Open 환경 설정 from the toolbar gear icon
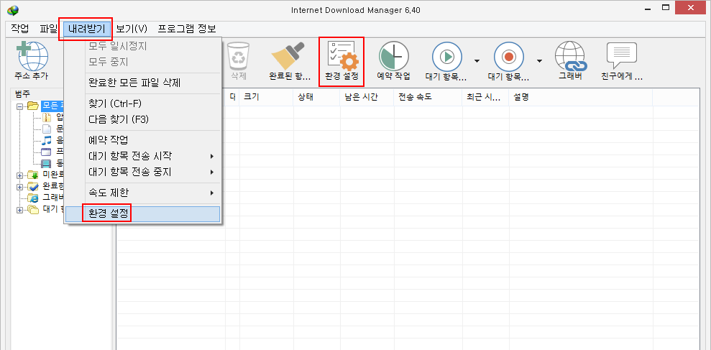 click(x=342, y=56)
